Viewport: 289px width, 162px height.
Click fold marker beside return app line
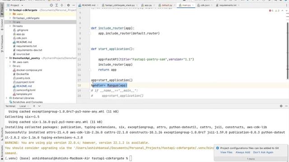click(90, 70)
